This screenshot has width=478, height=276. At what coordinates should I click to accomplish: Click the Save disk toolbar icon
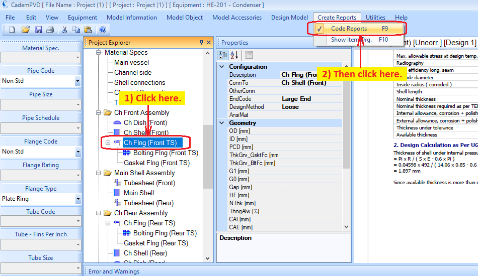pyautogui.click(x=38, y=30)
